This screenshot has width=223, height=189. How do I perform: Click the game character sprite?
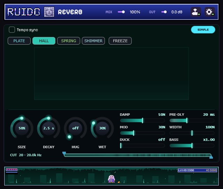click(x=111, y=179)
